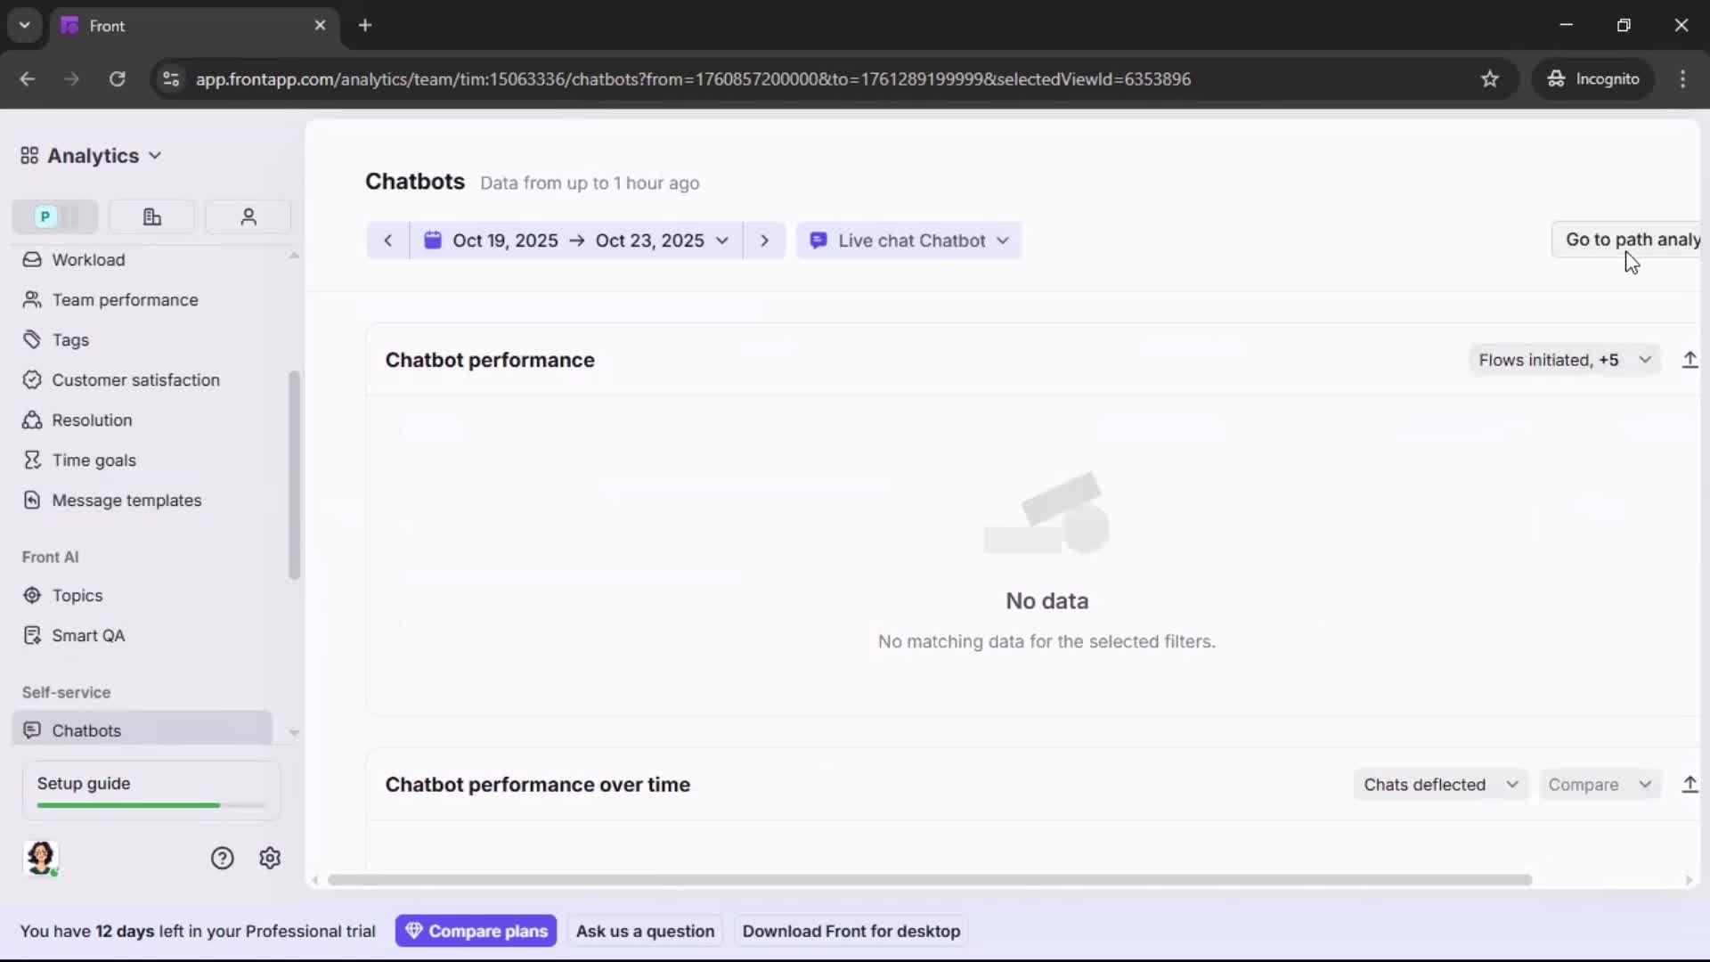The height and width of the screenshot is (962, 1710).
Task: Open the Chats deflected dropdown
Action: click(1440, 785)
